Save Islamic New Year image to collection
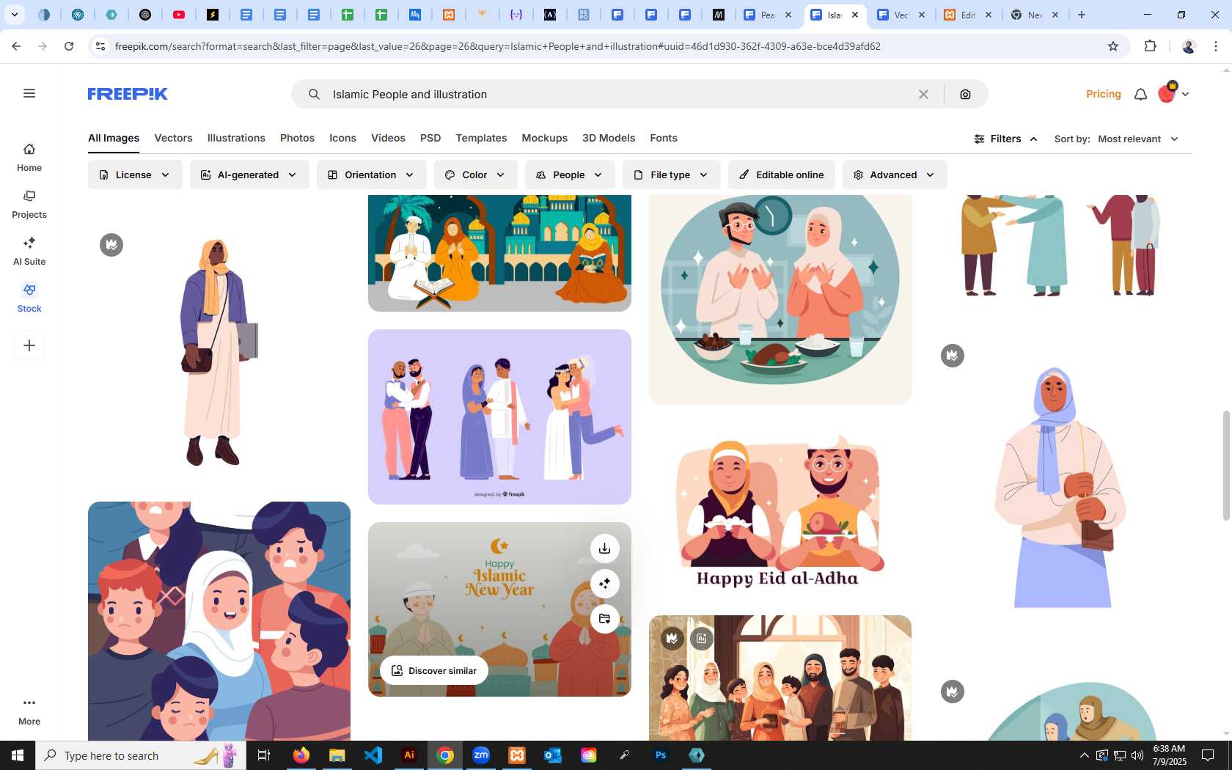This screenshot has width=1232, height=770. coord(604,619)
